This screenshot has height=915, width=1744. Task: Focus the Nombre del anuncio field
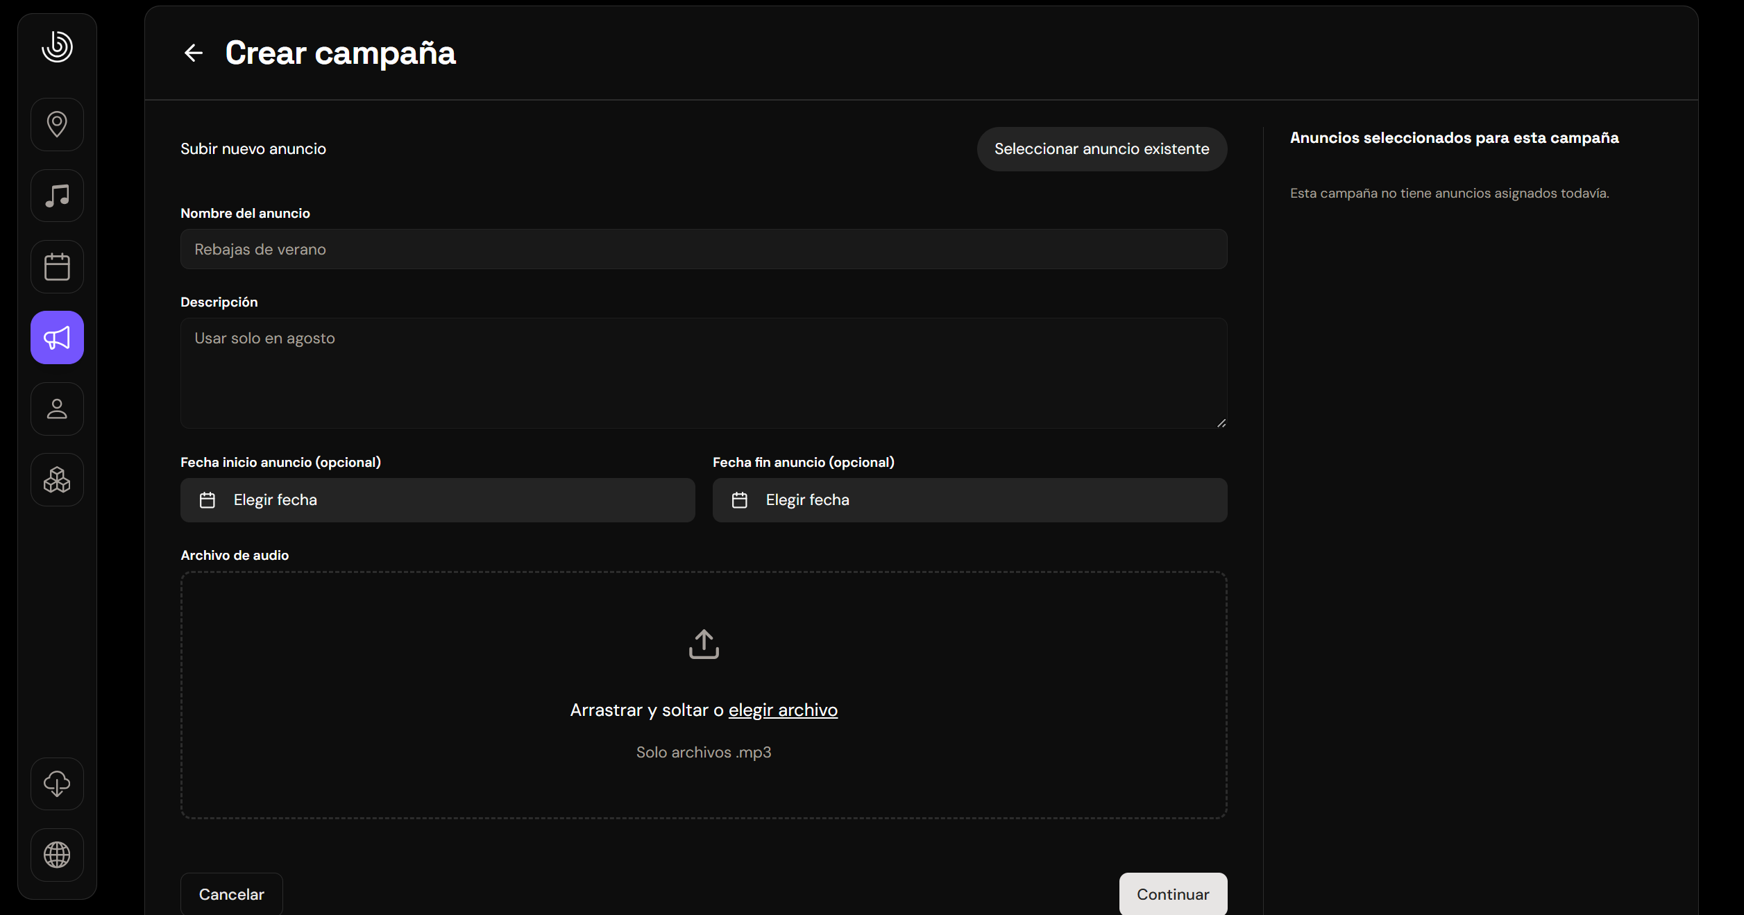click(x=704, y=250)
